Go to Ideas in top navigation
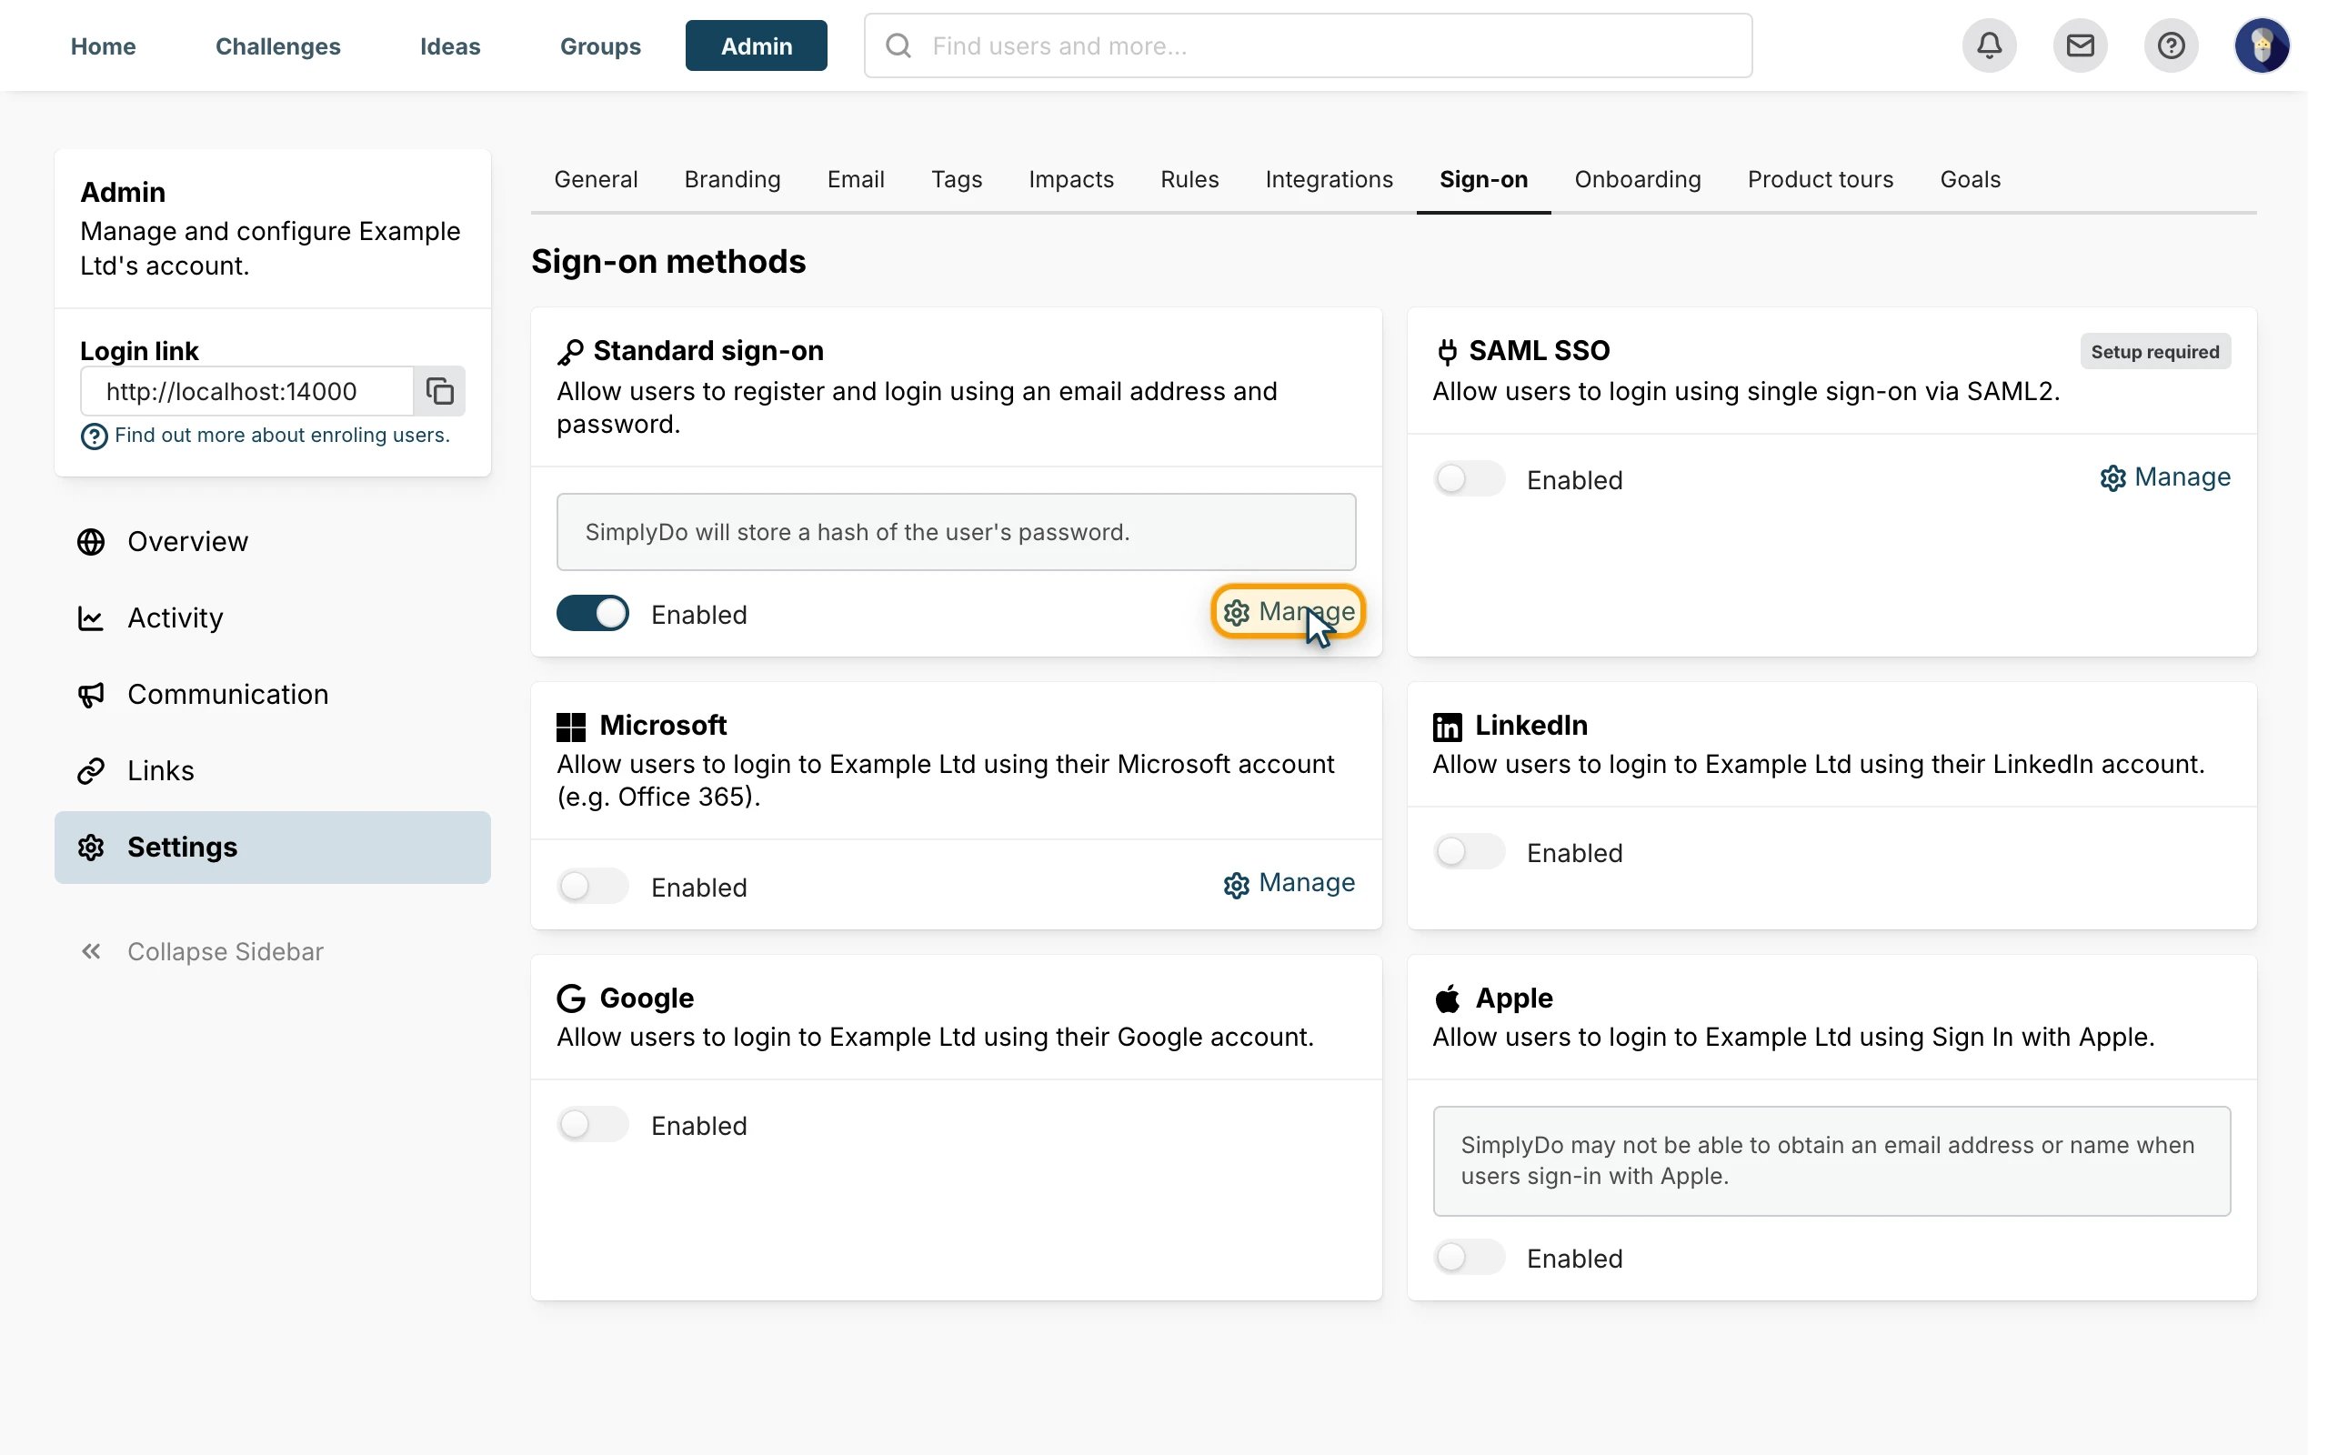The width and height of the screenshot is (2328, 1455). [x=450, y=46]
